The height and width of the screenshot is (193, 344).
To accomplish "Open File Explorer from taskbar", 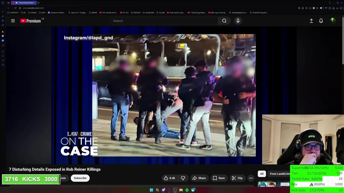I will pos(181,190).
